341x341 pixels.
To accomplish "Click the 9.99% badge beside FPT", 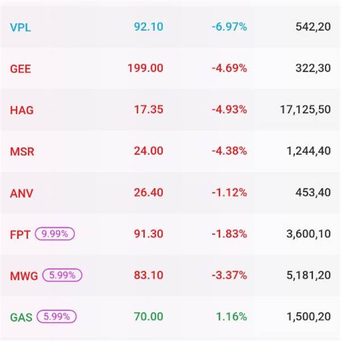I will pyautogui.click(x=55, y=234).
